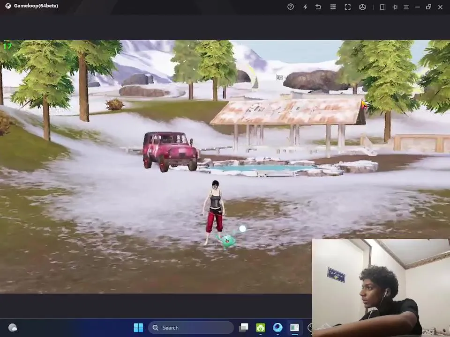This screenshot has height=337, width=450.
Task: Click the Gameloop logo in title bar
Action: tap(8, 6)
